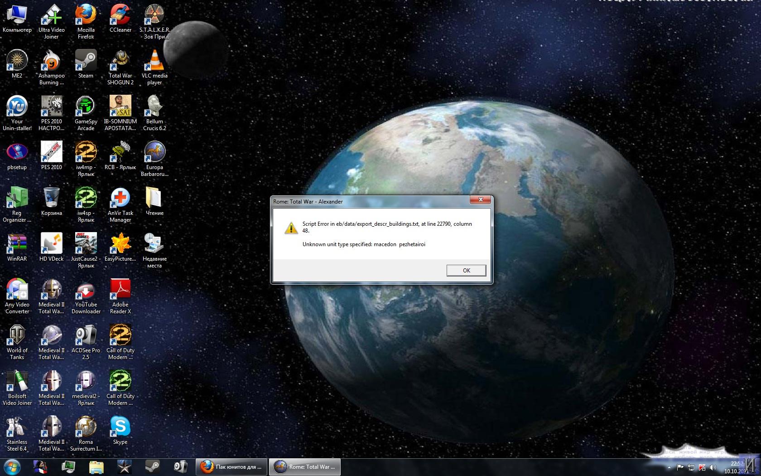The height and width of the screenshot is (476, 761).
Task: Select the Europa Barbarorum shortcut icon
Action: coord(154,159)
